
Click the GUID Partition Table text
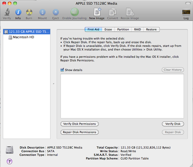pyautogui.click(x=134, y=158)
